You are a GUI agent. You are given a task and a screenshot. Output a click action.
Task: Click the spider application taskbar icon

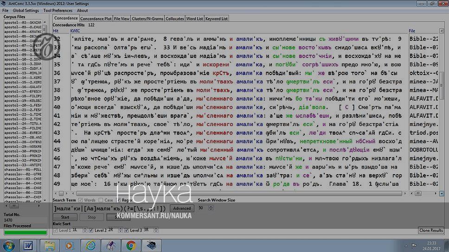(x=110, y=245)
